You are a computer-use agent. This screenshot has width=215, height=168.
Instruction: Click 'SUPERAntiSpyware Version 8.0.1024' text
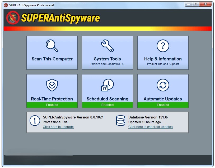(73, 117)
